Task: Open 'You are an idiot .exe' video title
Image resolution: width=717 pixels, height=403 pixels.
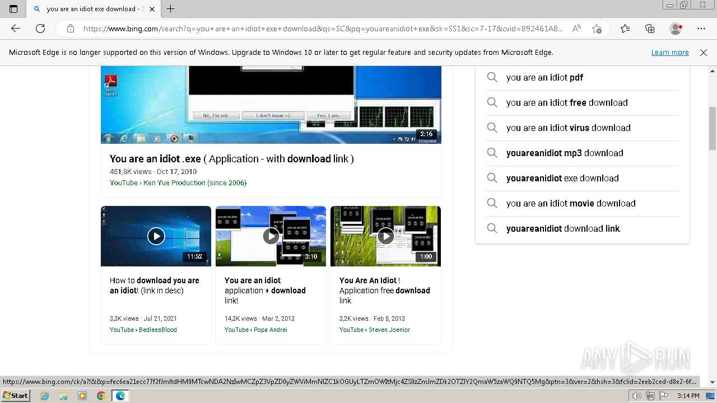Action: [232, 159]
